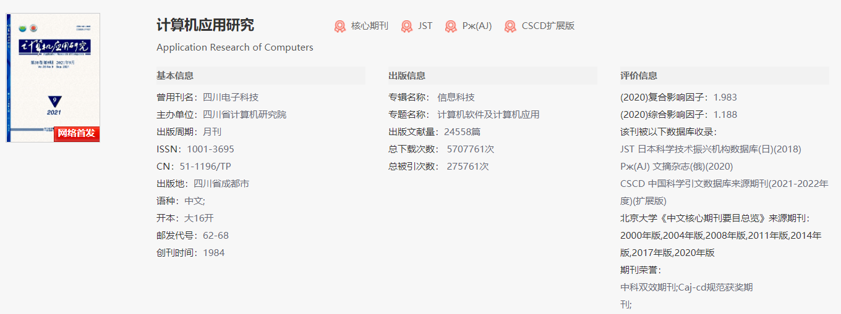Screen dimensions: 841x314
Task: Click the medal icon beside 核心期刊
Action: click(339, 26)
